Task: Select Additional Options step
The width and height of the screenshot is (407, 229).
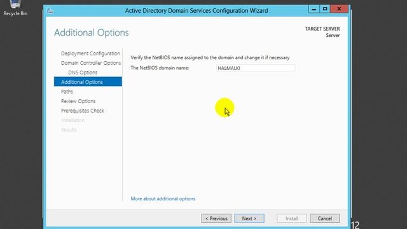Action: tap(88, 82)
